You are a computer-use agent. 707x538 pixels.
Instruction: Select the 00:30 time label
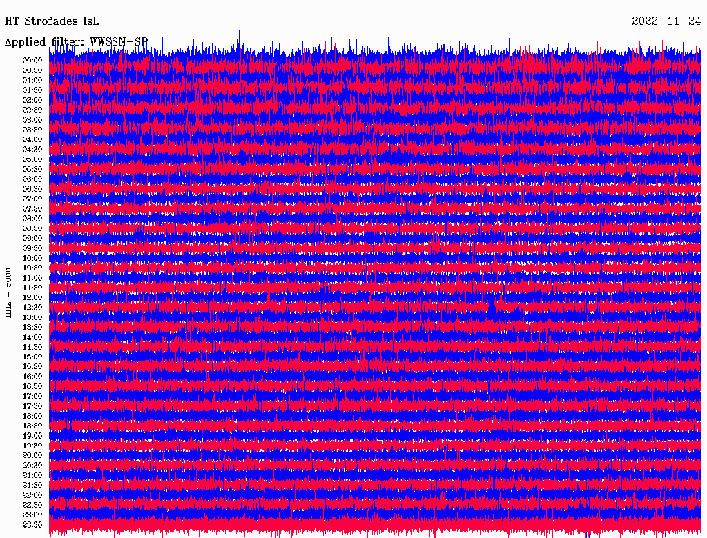[x=32, y=71]
